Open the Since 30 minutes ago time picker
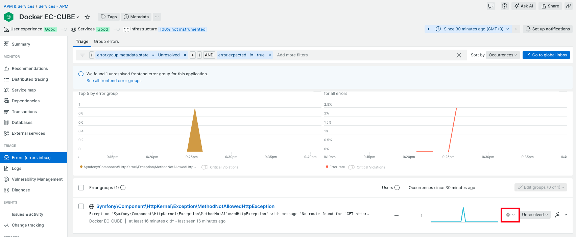Screen dimensions: 576x237 [472, 29]
